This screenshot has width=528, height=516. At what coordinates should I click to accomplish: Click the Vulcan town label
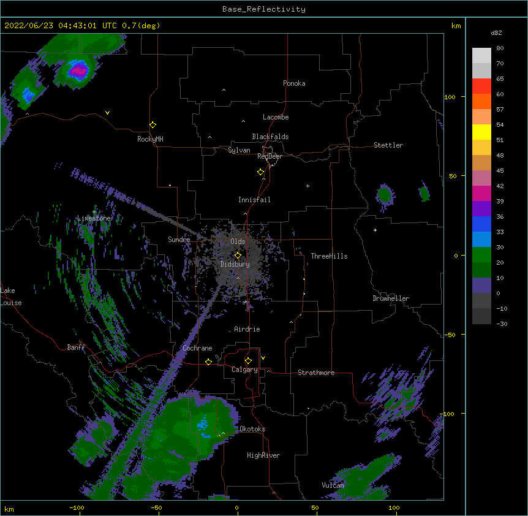(x=333, y=485)
